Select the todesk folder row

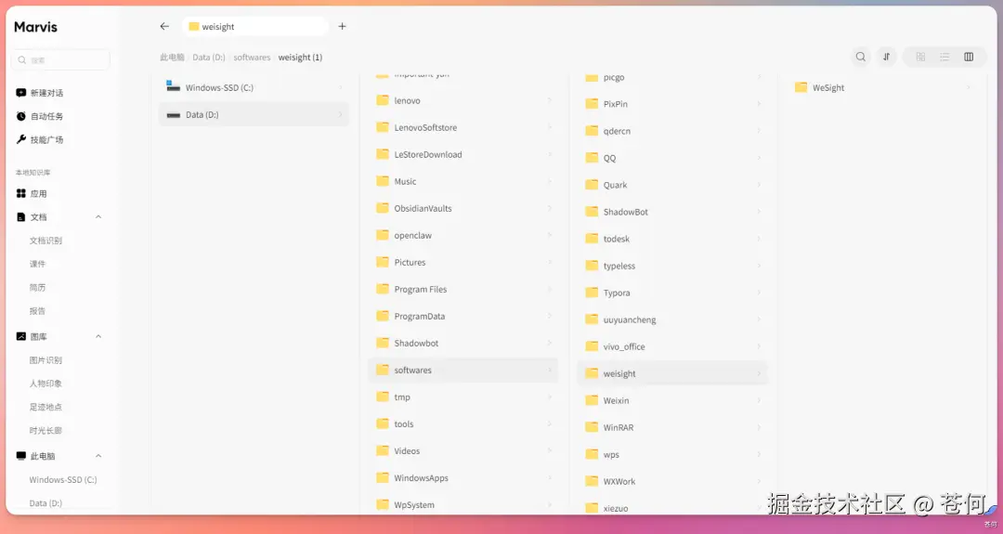(672, 239)
